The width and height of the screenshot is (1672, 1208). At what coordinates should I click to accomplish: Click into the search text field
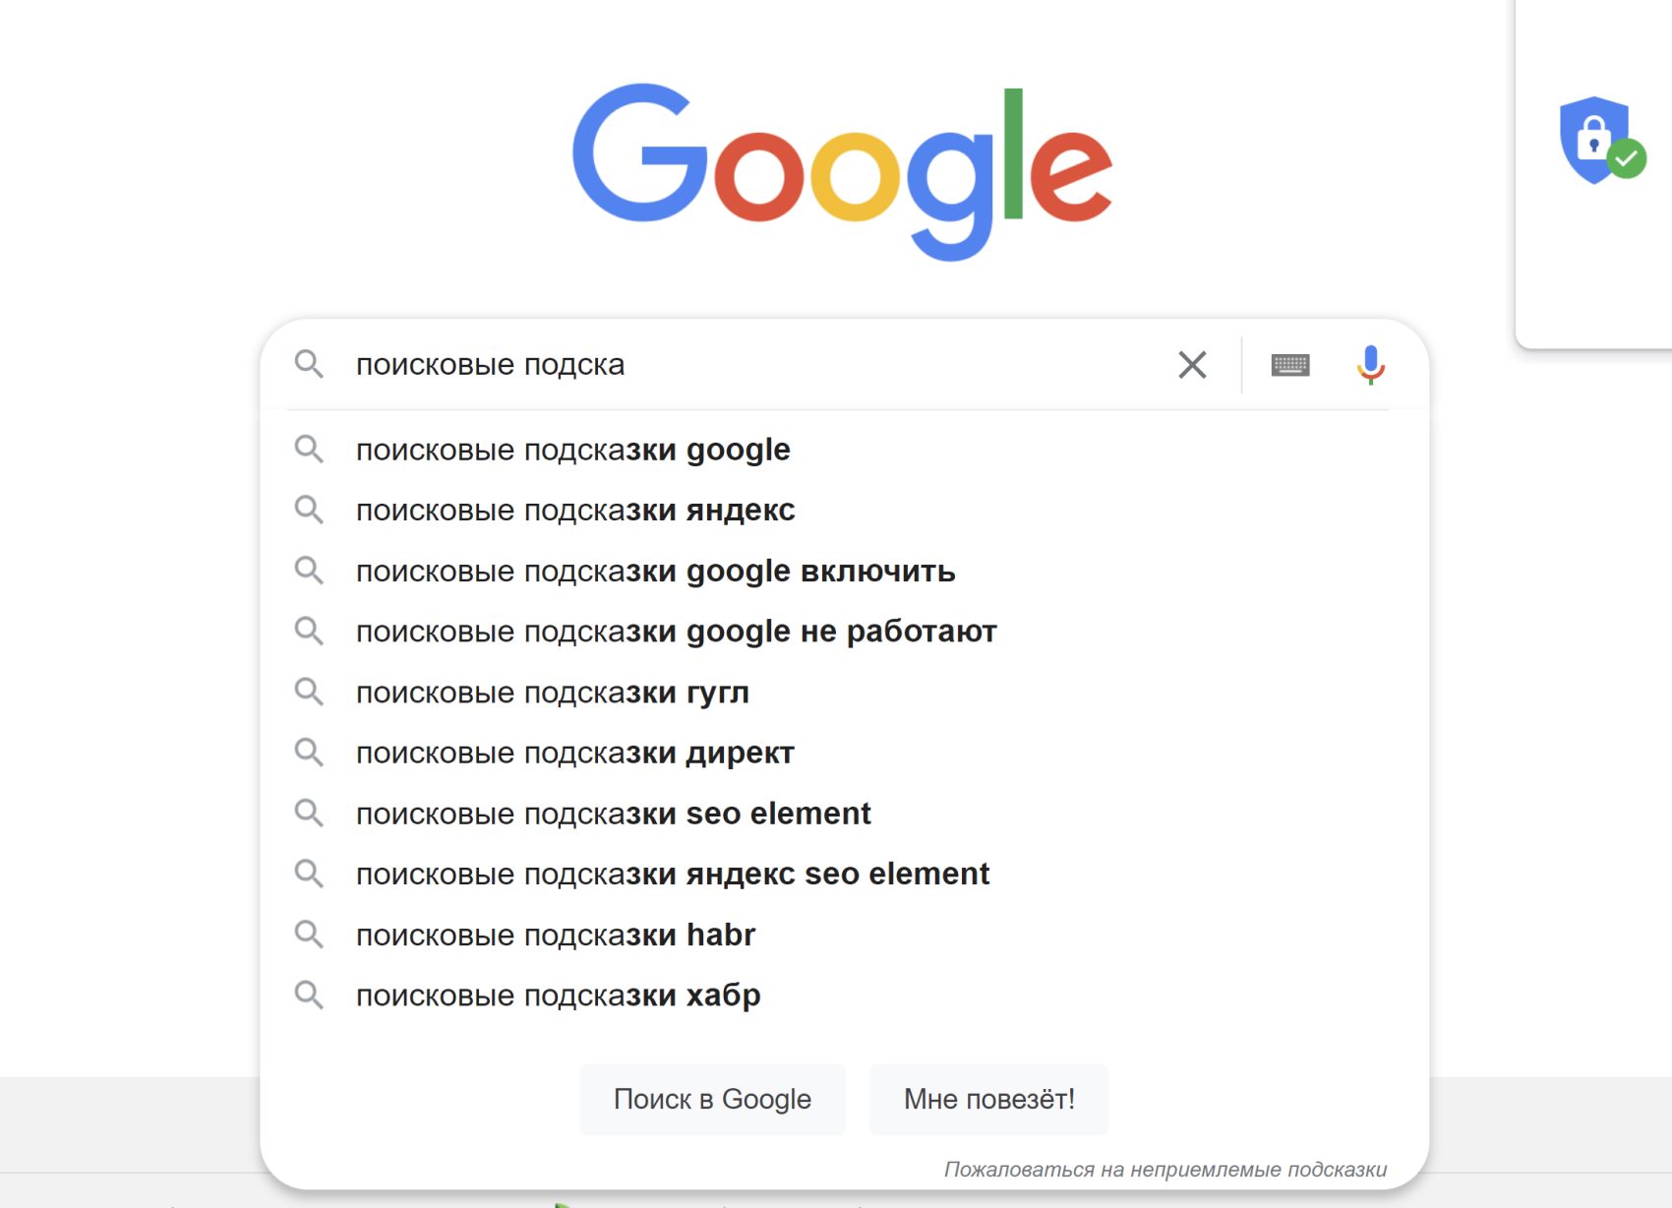[x=747, y=365]
